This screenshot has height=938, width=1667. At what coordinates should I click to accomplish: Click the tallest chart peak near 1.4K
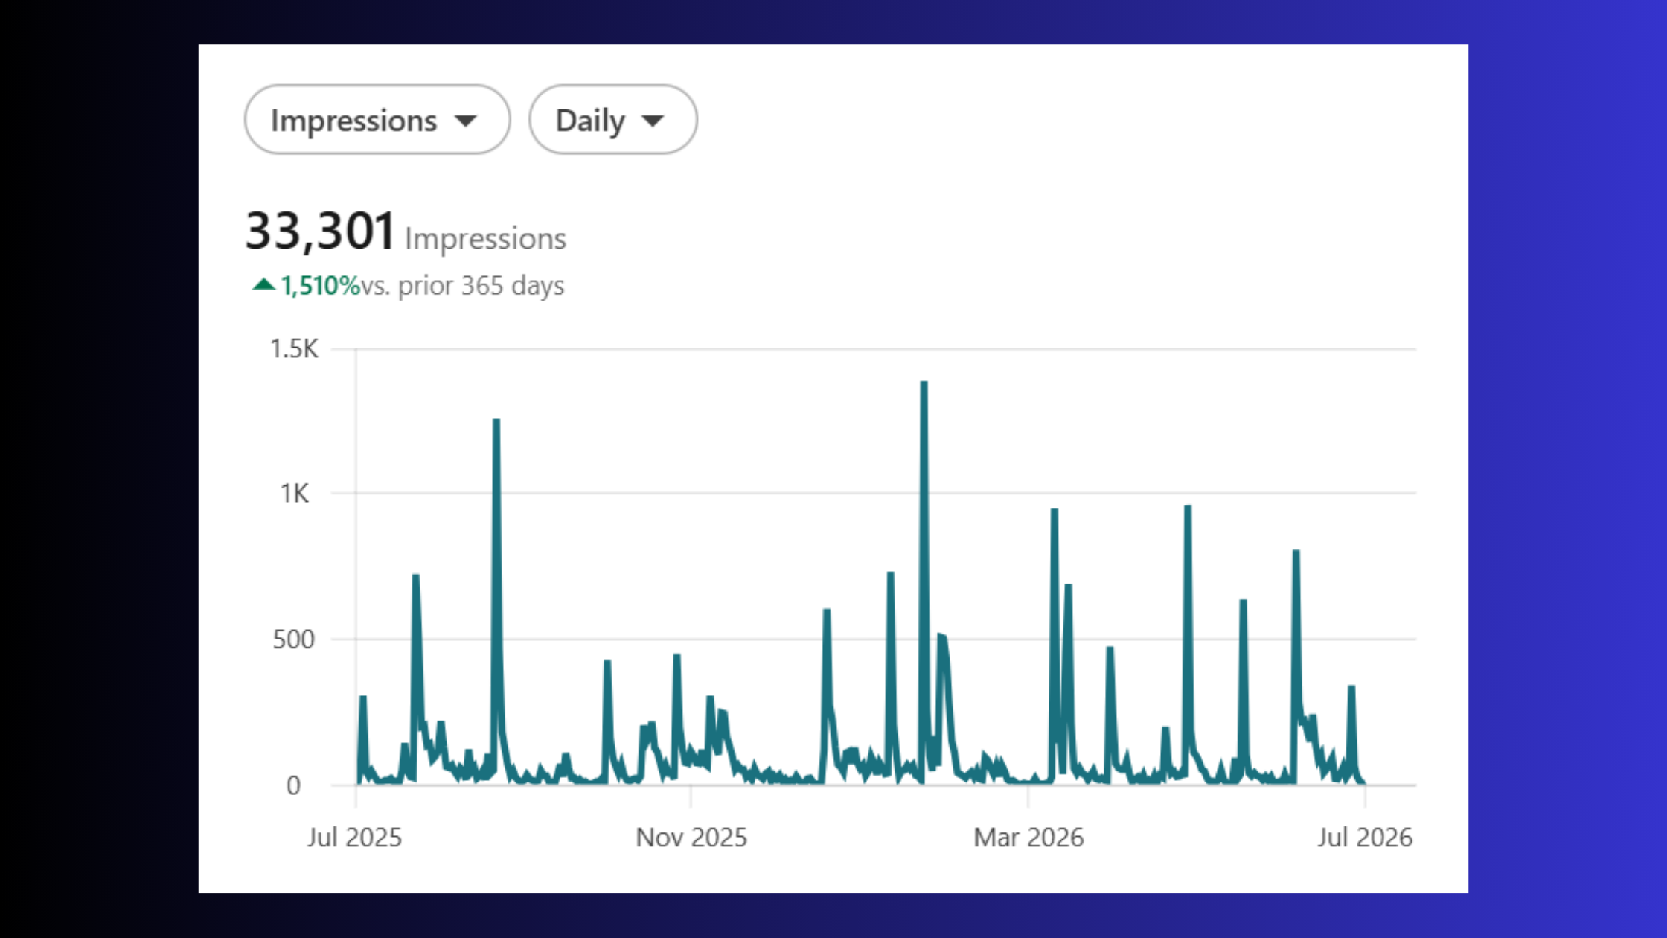(x=924, y=384)
